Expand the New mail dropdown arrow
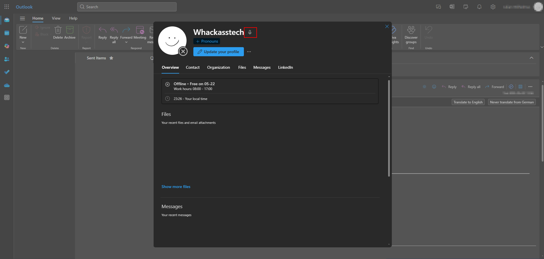Image resolution: width=544 pixels, height=259 pixels. [x=23, y=42]
